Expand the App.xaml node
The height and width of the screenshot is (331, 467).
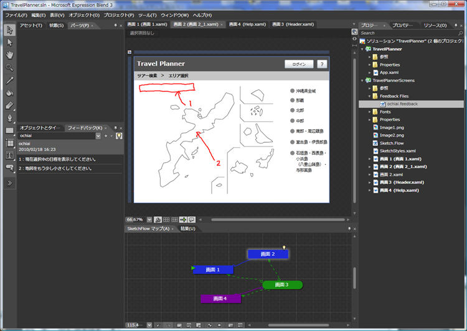(369, 73)
